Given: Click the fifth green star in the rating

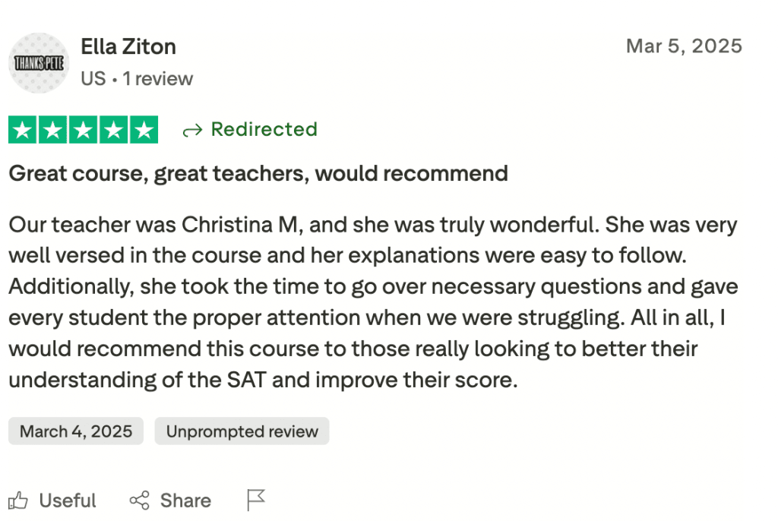Looking at the screenshot, I should pyautogui.click(x=143, y=129).
